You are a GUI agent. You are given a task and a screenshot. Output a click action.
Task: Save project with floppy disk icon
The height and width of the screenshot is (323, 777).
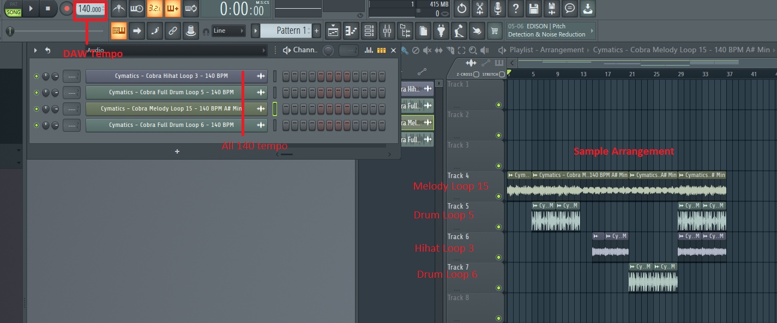click(534, 9)
